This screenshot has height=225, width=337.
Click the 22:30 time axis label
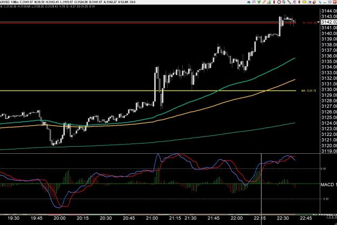pos(283,218)
